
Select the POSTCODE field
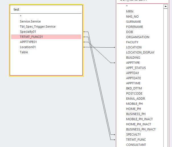point(134,93)
